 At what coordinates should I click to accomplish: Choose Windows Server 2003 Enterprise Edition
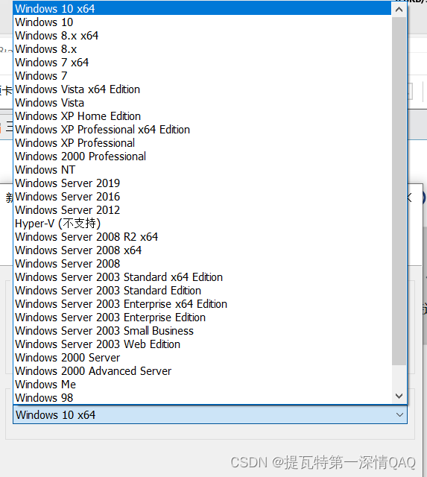[x=202, y=317]
